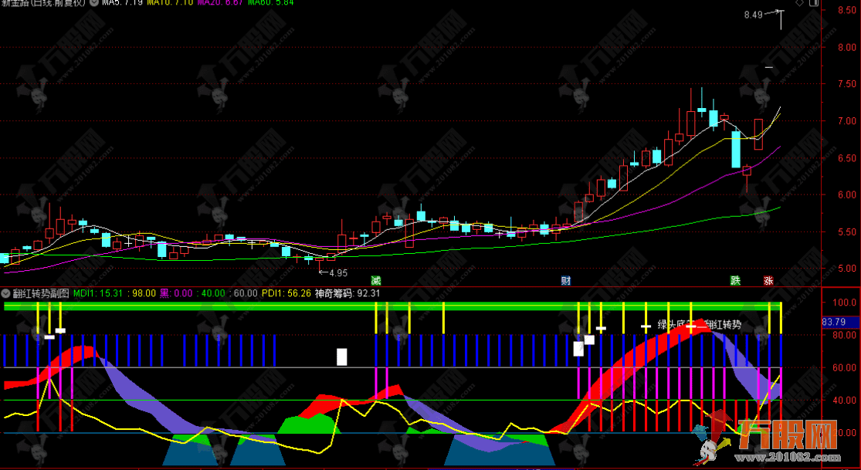
Task: Expand the main chart indicator dropdown arrow
Action: [x=93, y=3]
